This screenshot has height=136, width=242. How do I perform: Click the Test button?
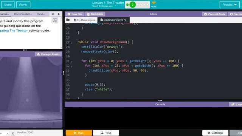(106, 133)
